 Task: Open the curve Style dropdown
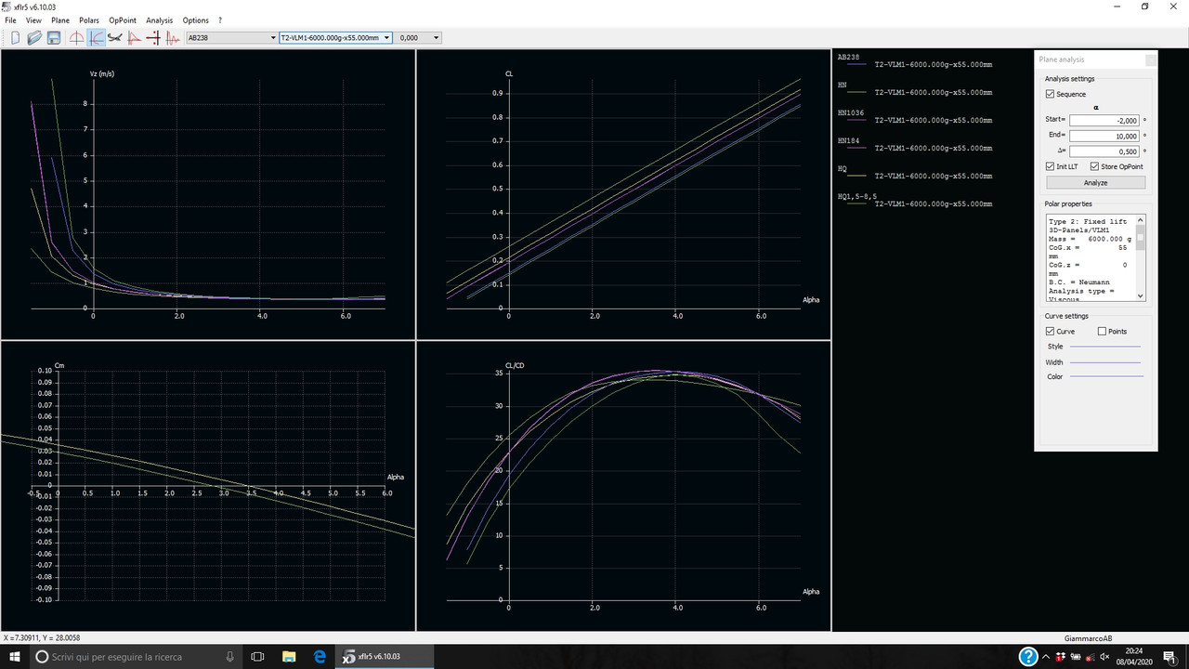pyautogui.click(x=1104, y=347)
